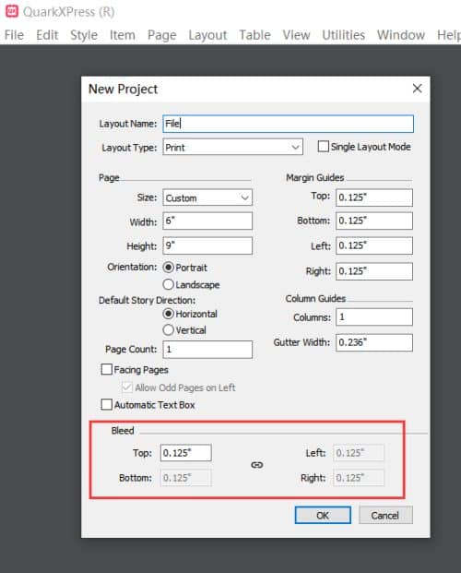Tick Single Layout Mode checkbox
The height and width of the screenshot is (573, 461).
pos(324,147)
